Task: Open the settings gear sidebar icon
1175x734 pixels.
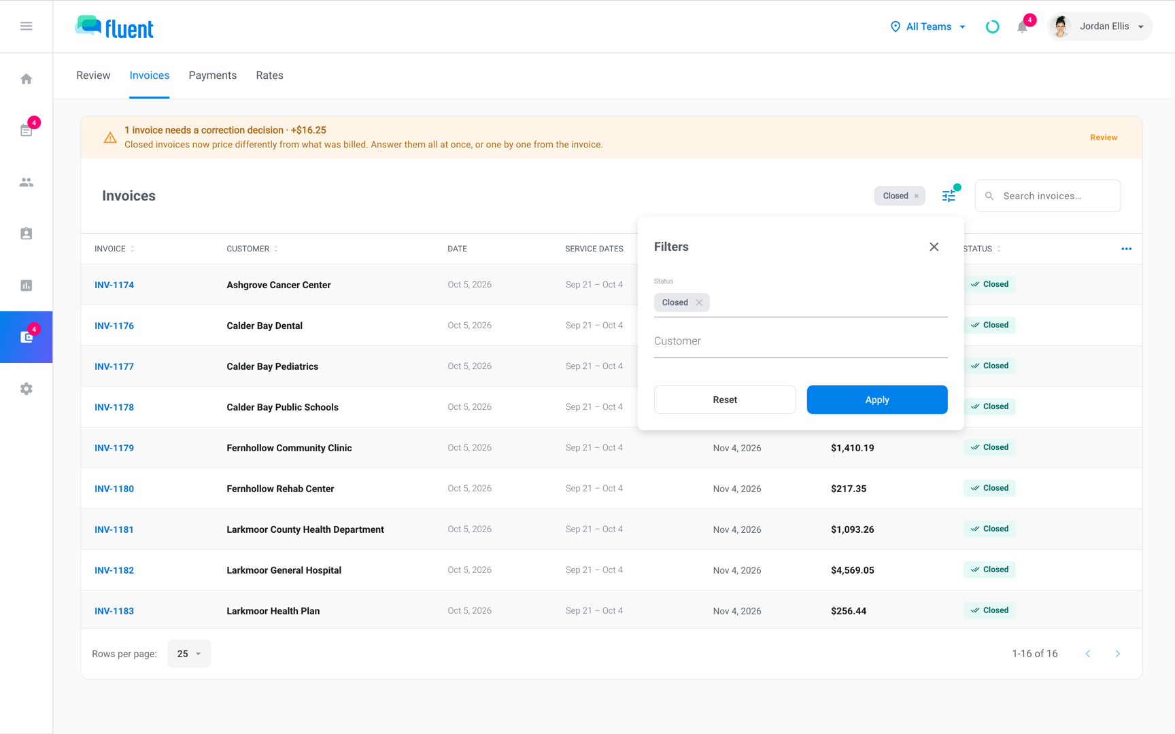Action: click(x=26, y=389)
